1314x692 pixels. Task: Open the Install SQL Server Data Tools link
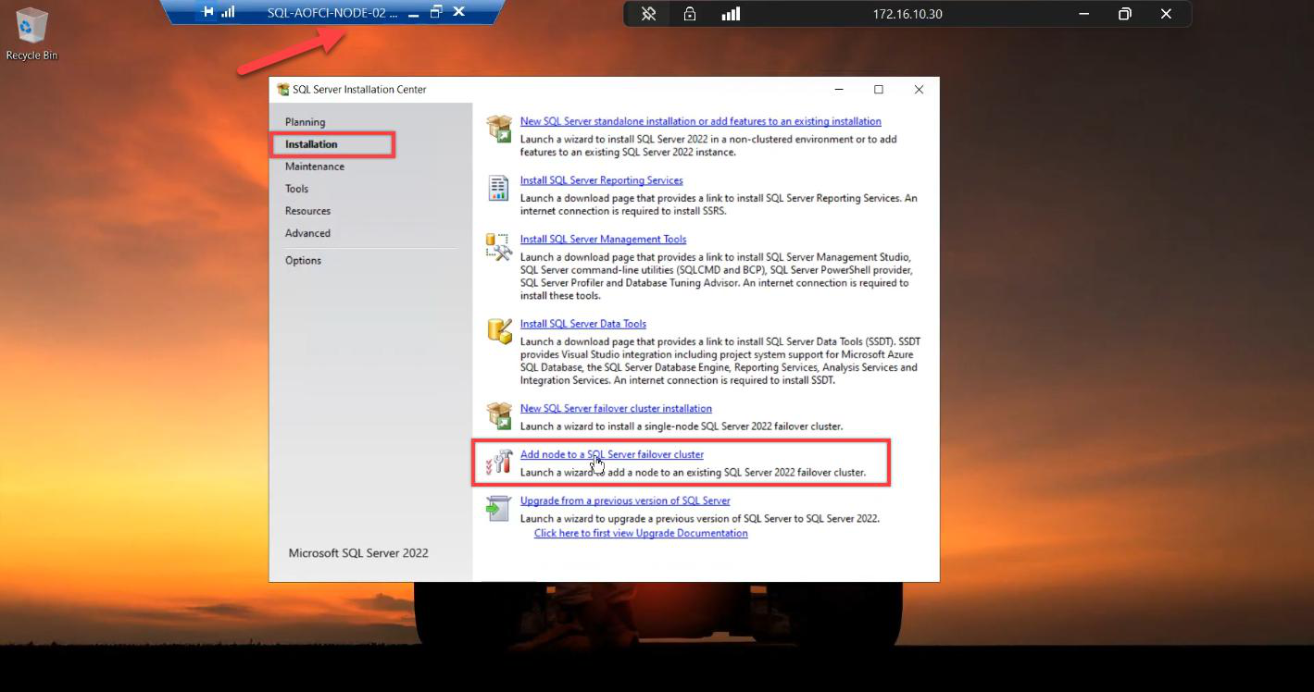point(582,324)
